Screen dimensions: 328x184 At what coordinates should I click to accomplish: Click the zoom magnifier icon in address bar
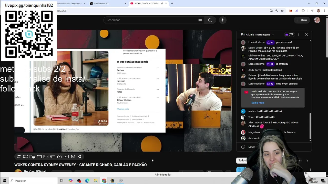[x=276, y=11]
